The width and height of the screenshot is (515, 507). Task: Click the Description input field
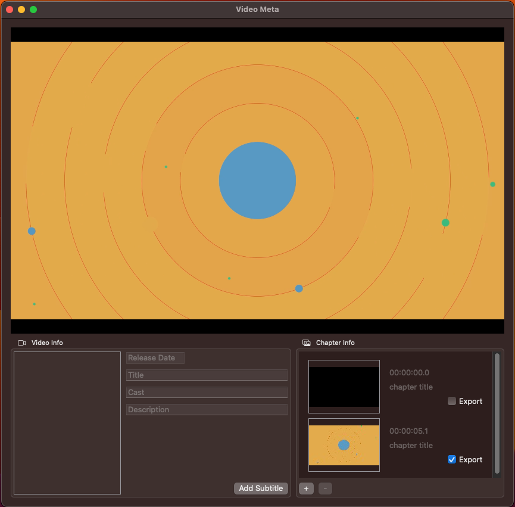(206, 409)
